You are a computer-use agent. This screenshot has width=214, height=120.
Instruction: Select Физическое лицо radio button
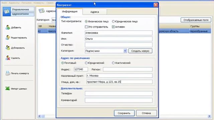(x=86, y=21)
